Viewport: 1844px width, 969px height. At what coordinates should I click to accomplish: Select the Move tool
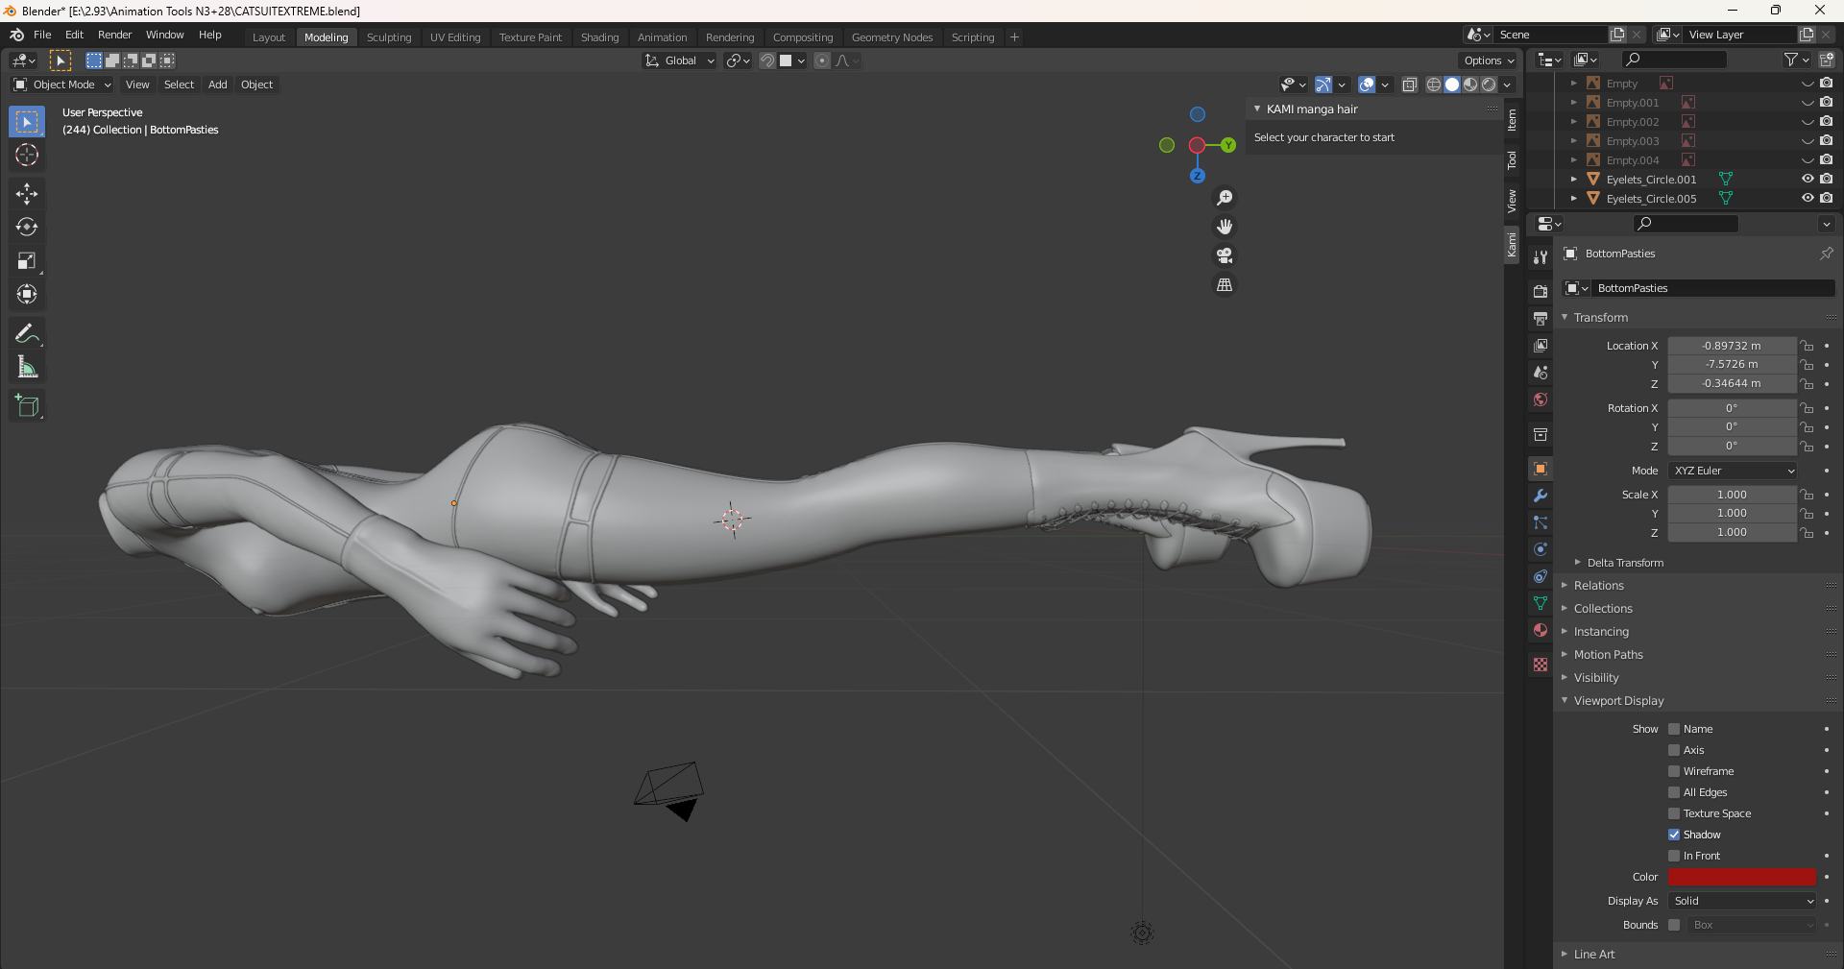tap(27, 194)
